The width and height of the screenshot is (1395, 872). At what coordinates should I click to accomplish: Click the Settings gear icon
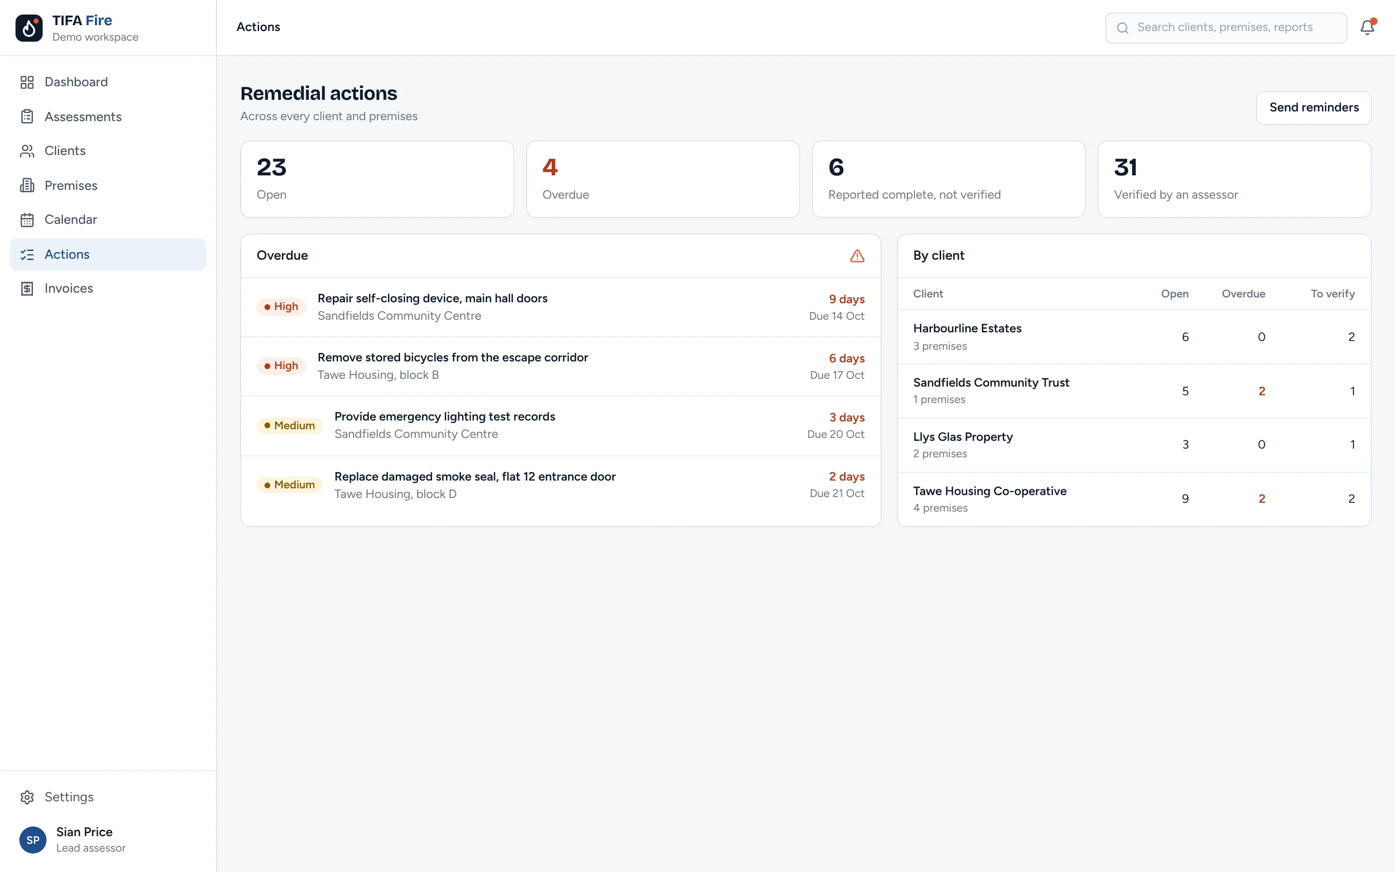[27, 797]
